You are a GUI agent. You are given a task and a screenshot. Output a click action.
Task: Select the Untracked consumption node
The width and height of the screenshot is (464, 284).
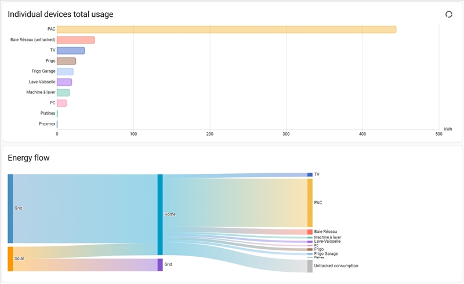click(310, 266)
